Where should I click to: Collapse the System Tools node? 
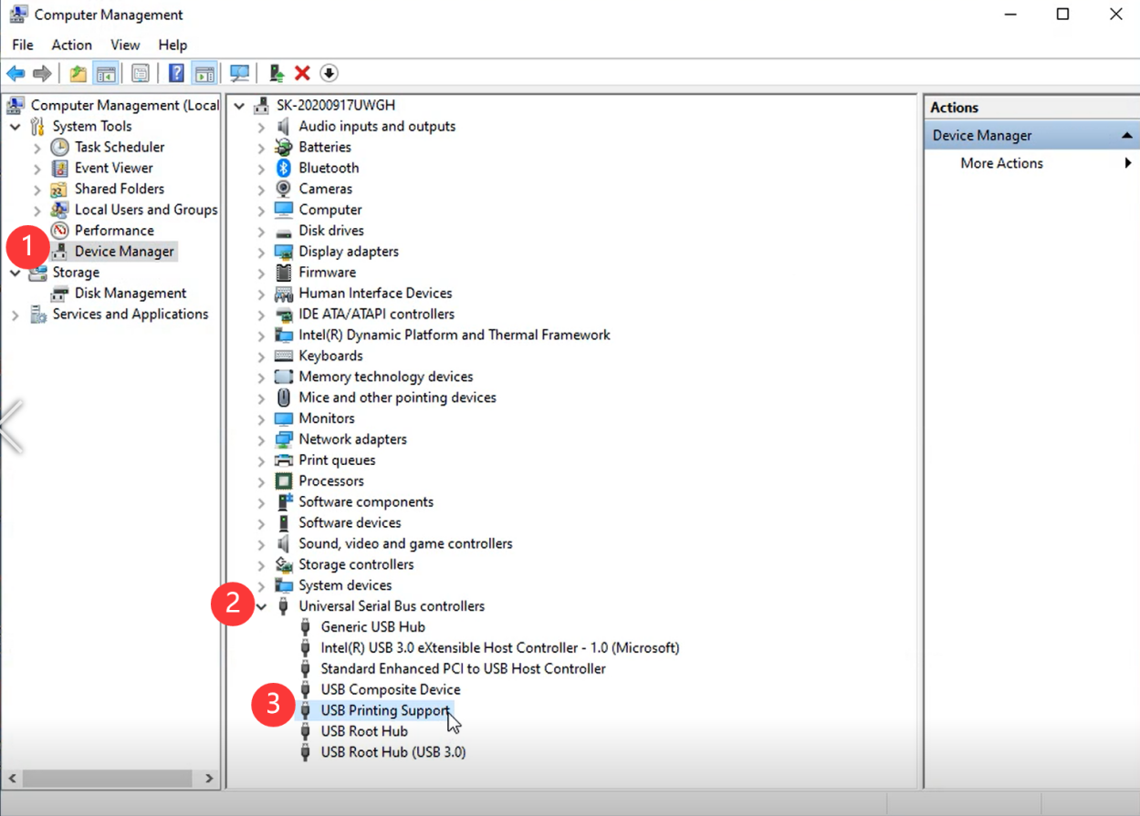point(16,127)
